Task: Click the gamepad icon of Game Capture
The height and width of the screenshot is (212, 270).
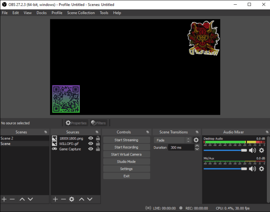Action: coord(54,149)
